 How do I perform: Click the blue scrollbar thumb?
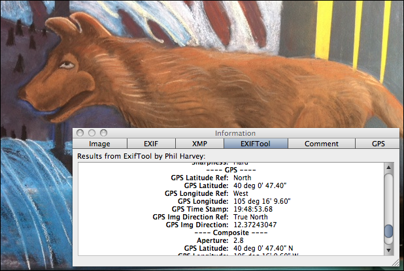388,231
